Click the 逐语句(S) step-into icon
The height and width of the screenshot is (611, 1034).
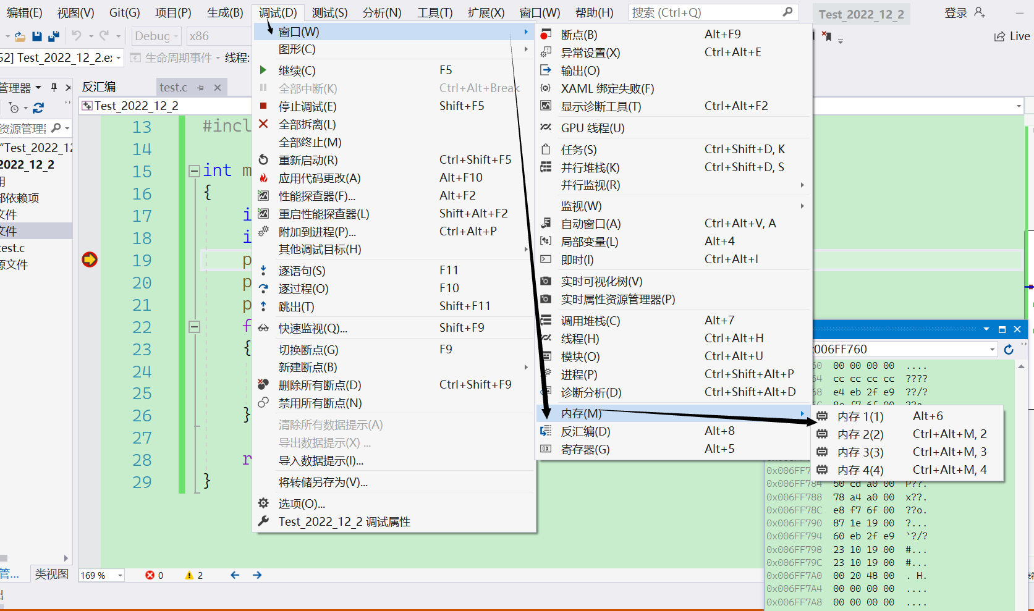coord(263,271)
